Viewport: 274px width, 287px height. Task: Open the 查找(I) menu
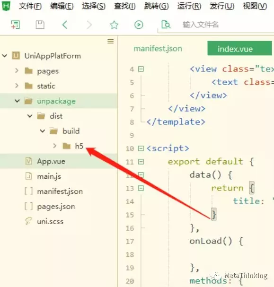click(125, 6)
